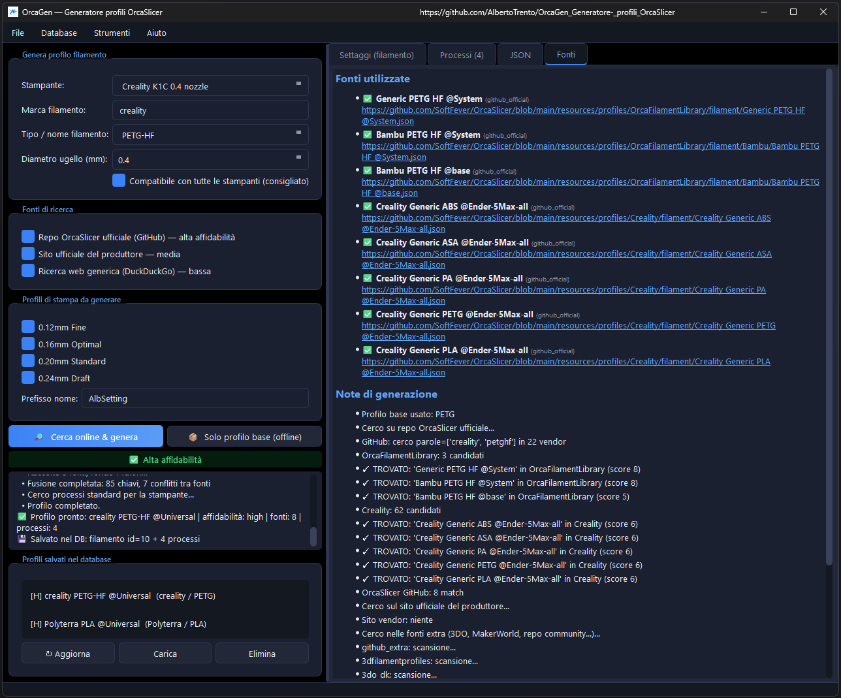
Task: Click the Carica button
Action: (x=165, y=653)
